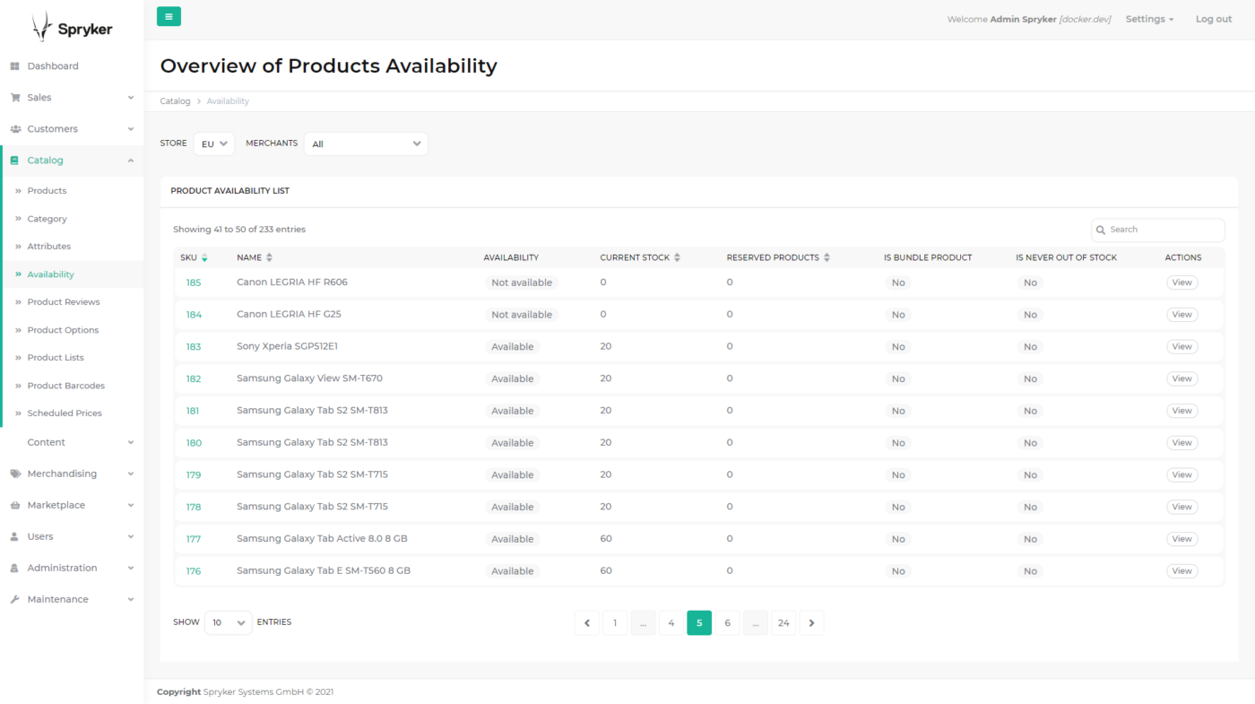1255x704 pixels.
Task: Expand the Marketplace menu chevron
Action: [131, 505]
